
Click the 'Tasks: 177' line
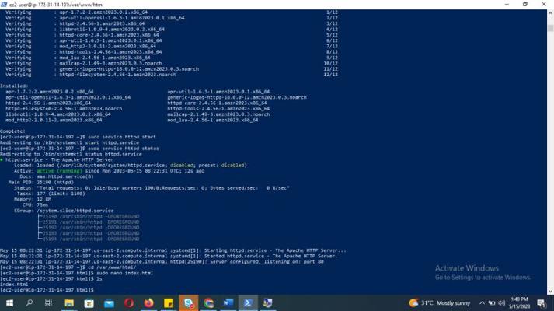click(x=51, y=194)
